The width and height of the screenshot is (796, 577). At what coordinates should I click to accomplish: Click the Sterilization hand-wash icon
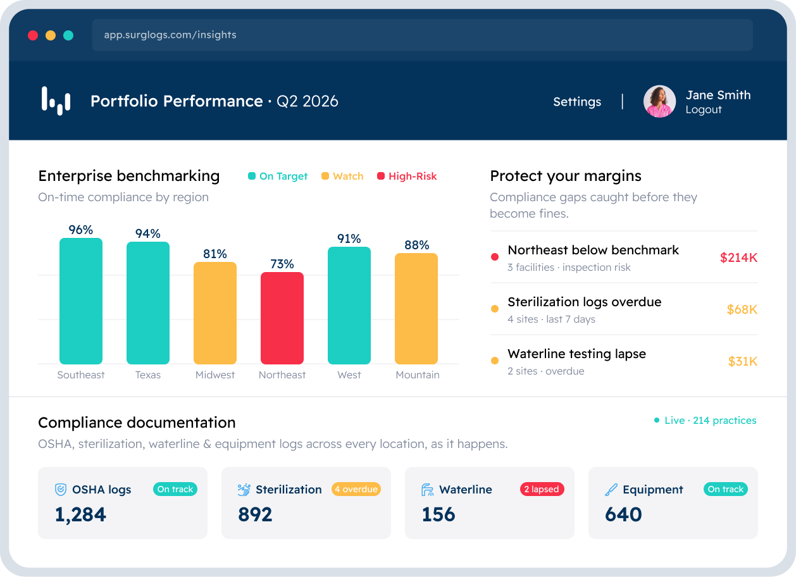point(244,490)
